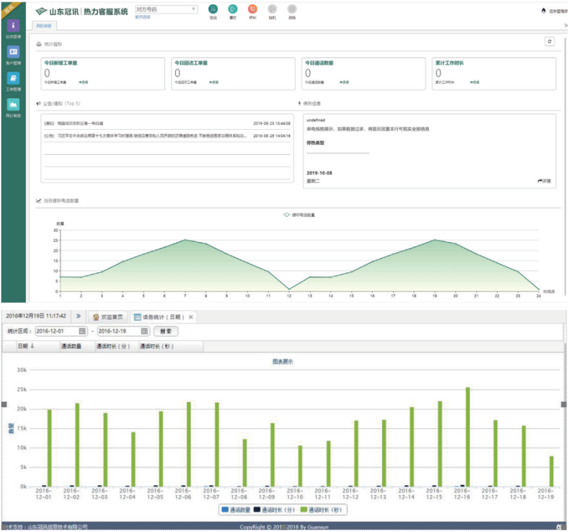Click the 停热类型 label
The image size is (569, 532).
(315, 143)
